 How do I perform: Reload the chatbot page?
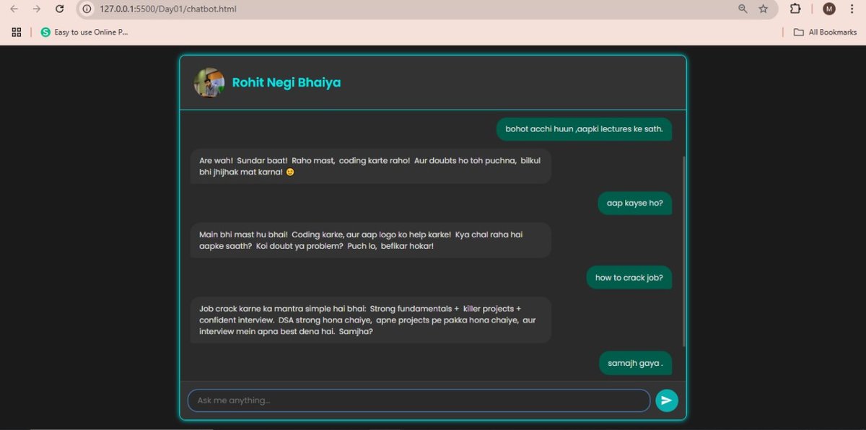pos(59,9)
